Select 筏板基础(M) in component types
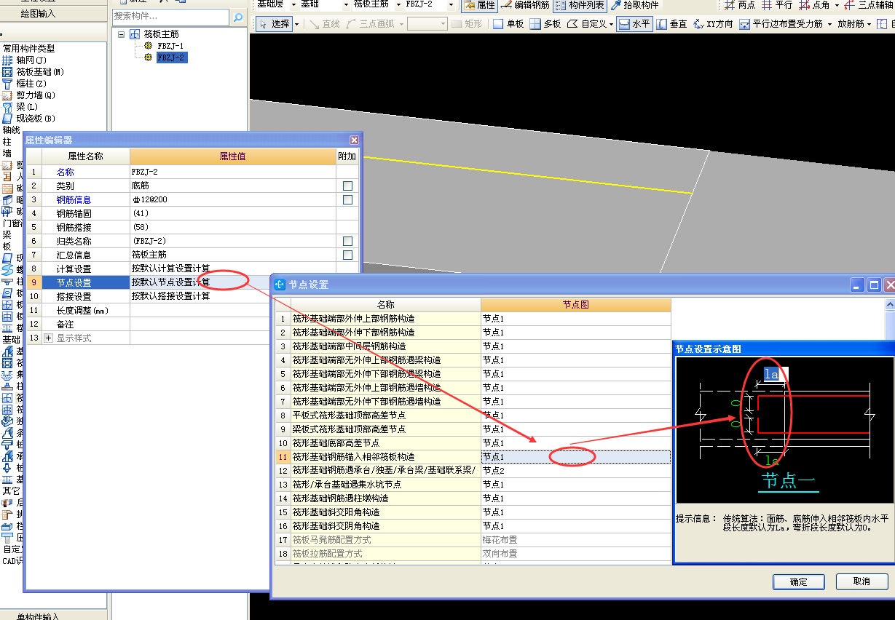The height and width of the screenshot is (620, 895). point(33,72)
